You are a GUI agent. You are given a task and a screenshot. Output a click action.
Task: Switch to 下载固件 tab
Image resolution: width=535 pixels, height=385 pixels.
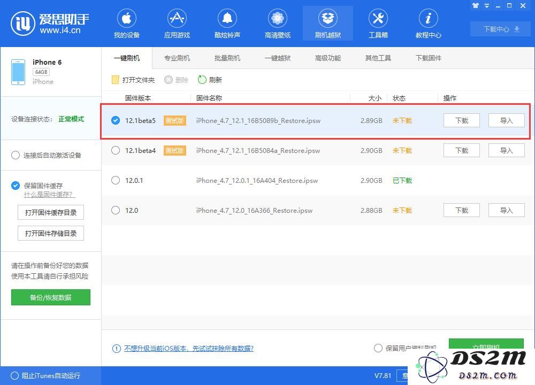click(428, 58)
